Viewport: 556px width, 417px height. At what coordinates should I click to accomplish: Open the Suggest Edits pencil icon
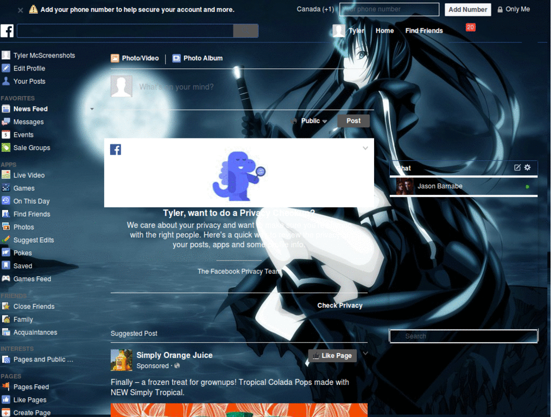pyautogui.click(x=5, y=239)
